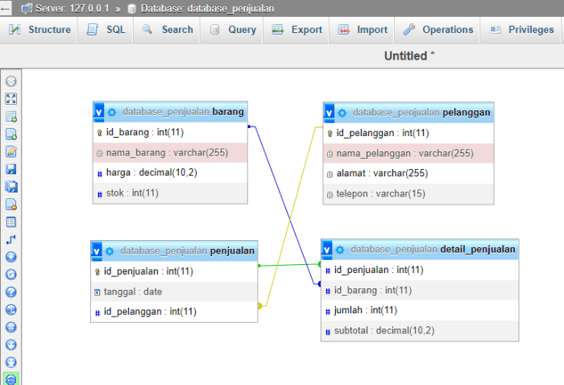This screenshot has width=564, height=385.
Task: Collapse the barang table with its V button
Action: [98, 112]
